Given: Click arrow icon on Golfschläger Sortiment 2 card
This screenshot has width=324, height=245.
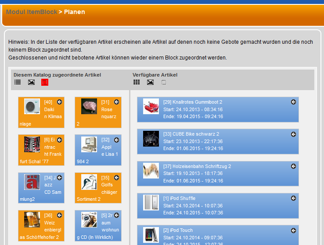Looking at the screenshot, I should point(116,178).
